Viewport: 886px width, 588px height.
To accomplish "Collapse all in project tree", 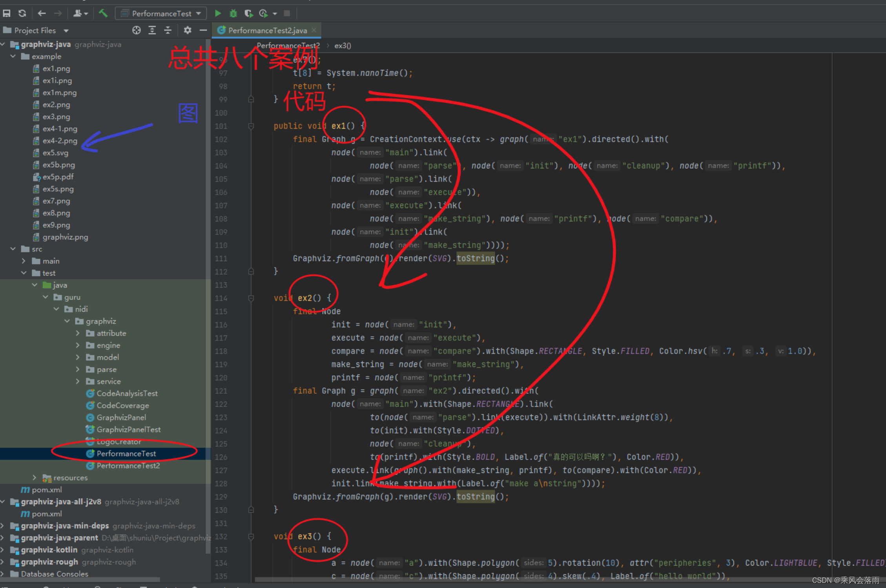I will pyautogui.click(x=168, y=30).
